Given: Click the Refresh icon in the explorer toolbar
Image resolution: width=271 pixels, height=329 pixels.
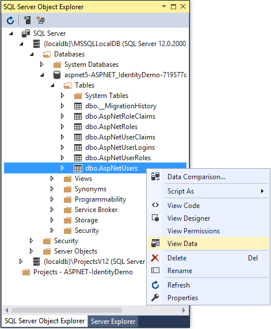Looking at the screenshot, I should coord(10,21).
